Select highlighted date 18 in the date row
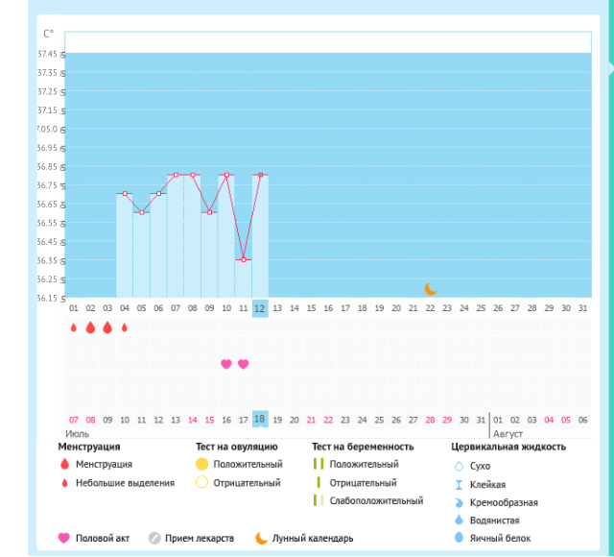 click(x=260, y=420)
